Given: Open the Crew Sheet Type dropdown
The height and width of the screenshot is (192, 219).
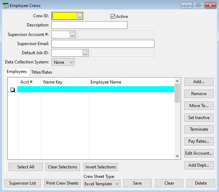Looking at the screenshot, I should [x=102, y=184].
